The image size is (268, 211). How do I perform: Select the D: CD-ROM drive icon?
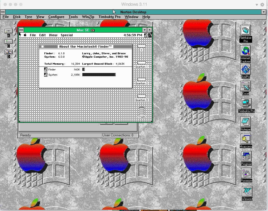tap(8, 52)
